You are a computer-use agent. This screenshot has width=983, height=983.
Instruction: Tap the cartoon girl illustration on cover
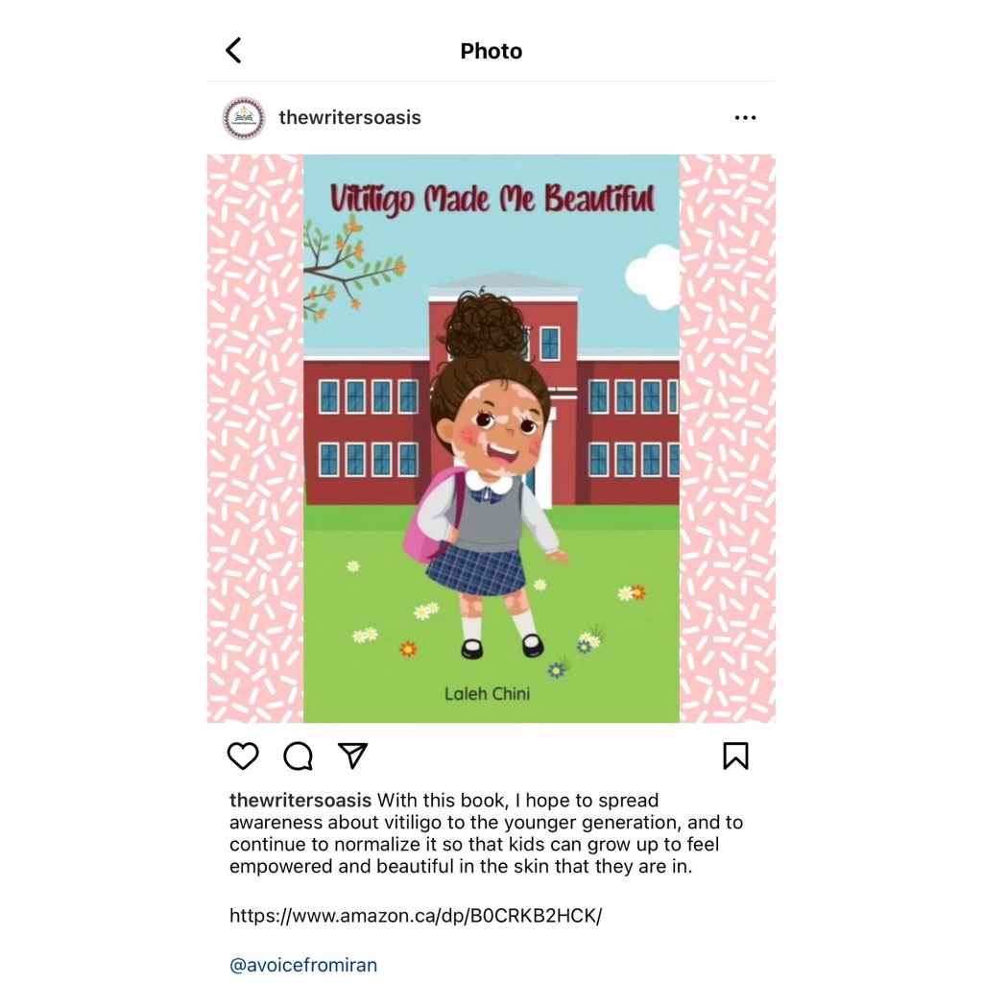pos(487,476)
